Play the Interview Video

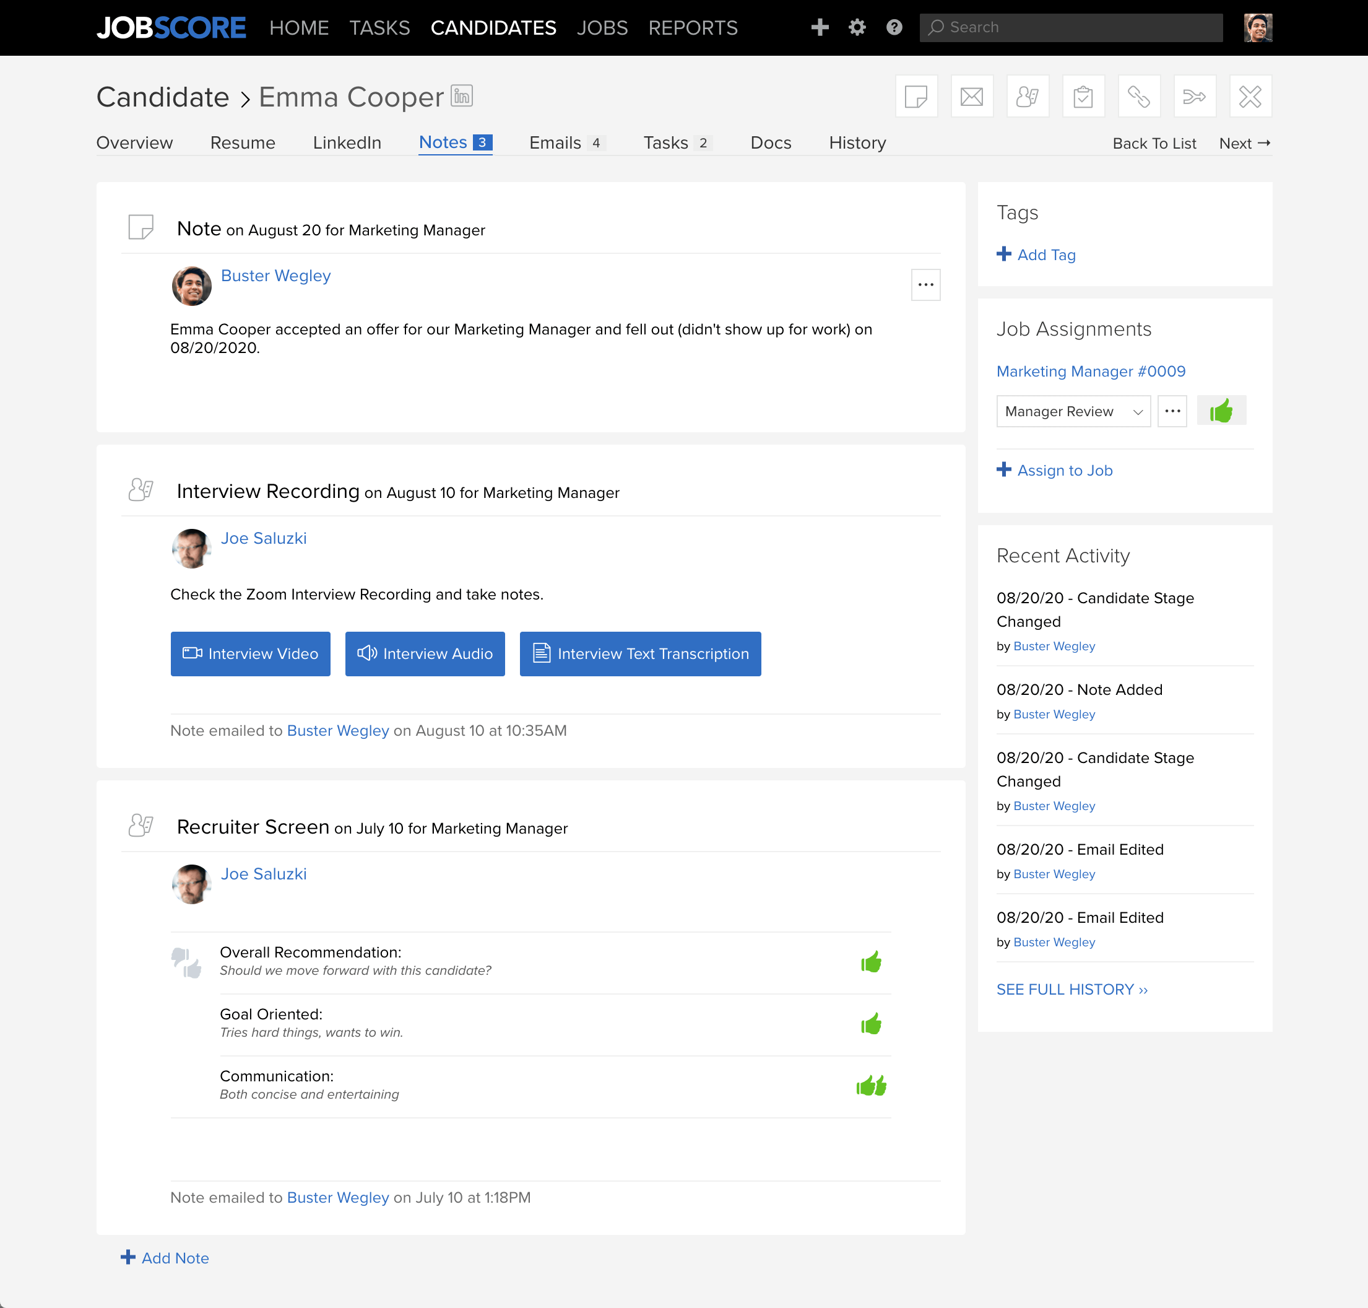coord(250,654)
